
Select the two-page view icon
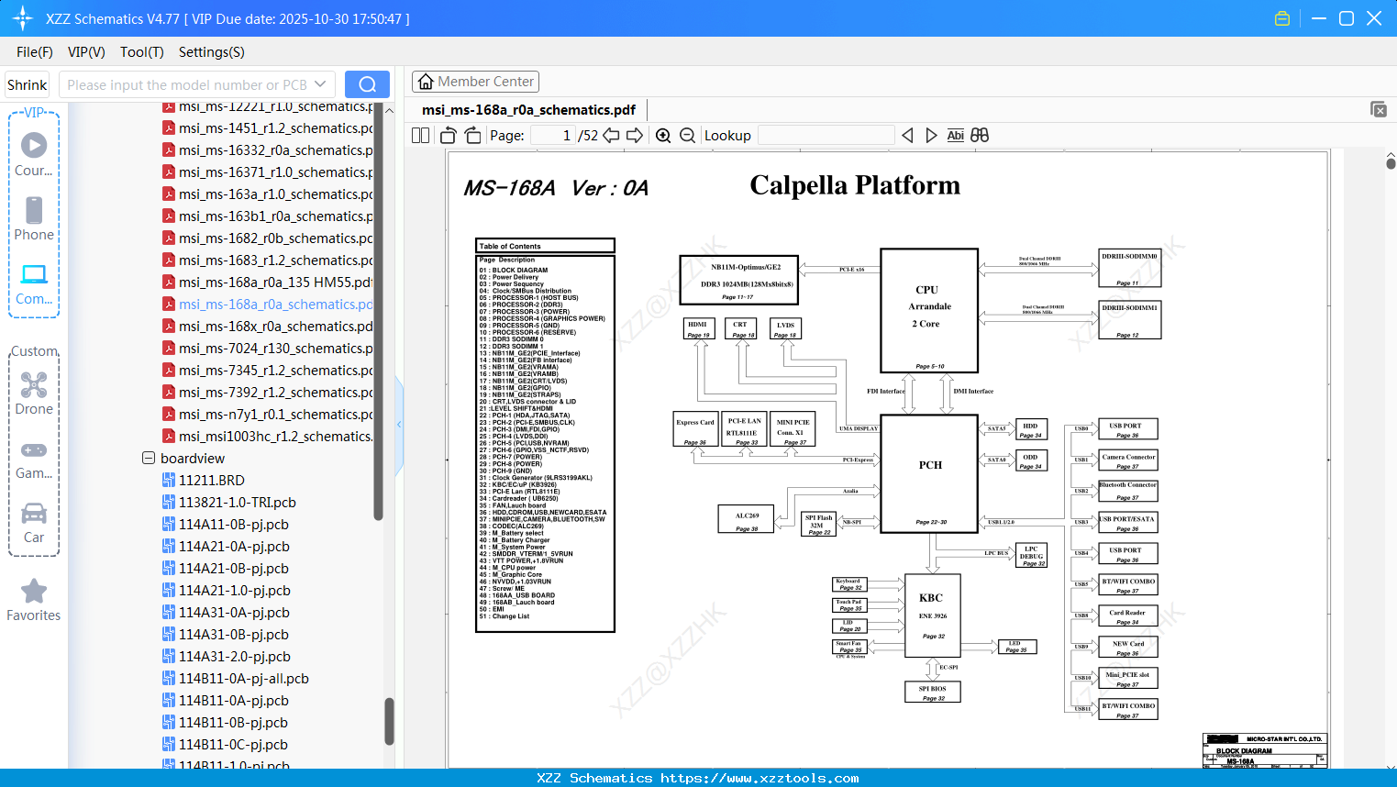tap(419, 135)
